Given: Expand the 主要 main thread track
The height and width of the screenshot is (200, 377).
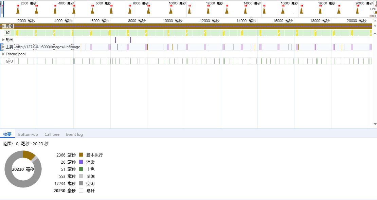Looking at the screenshot, I should point(3,47).
